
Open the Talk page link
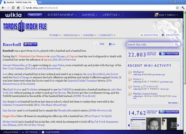(102, 44)
